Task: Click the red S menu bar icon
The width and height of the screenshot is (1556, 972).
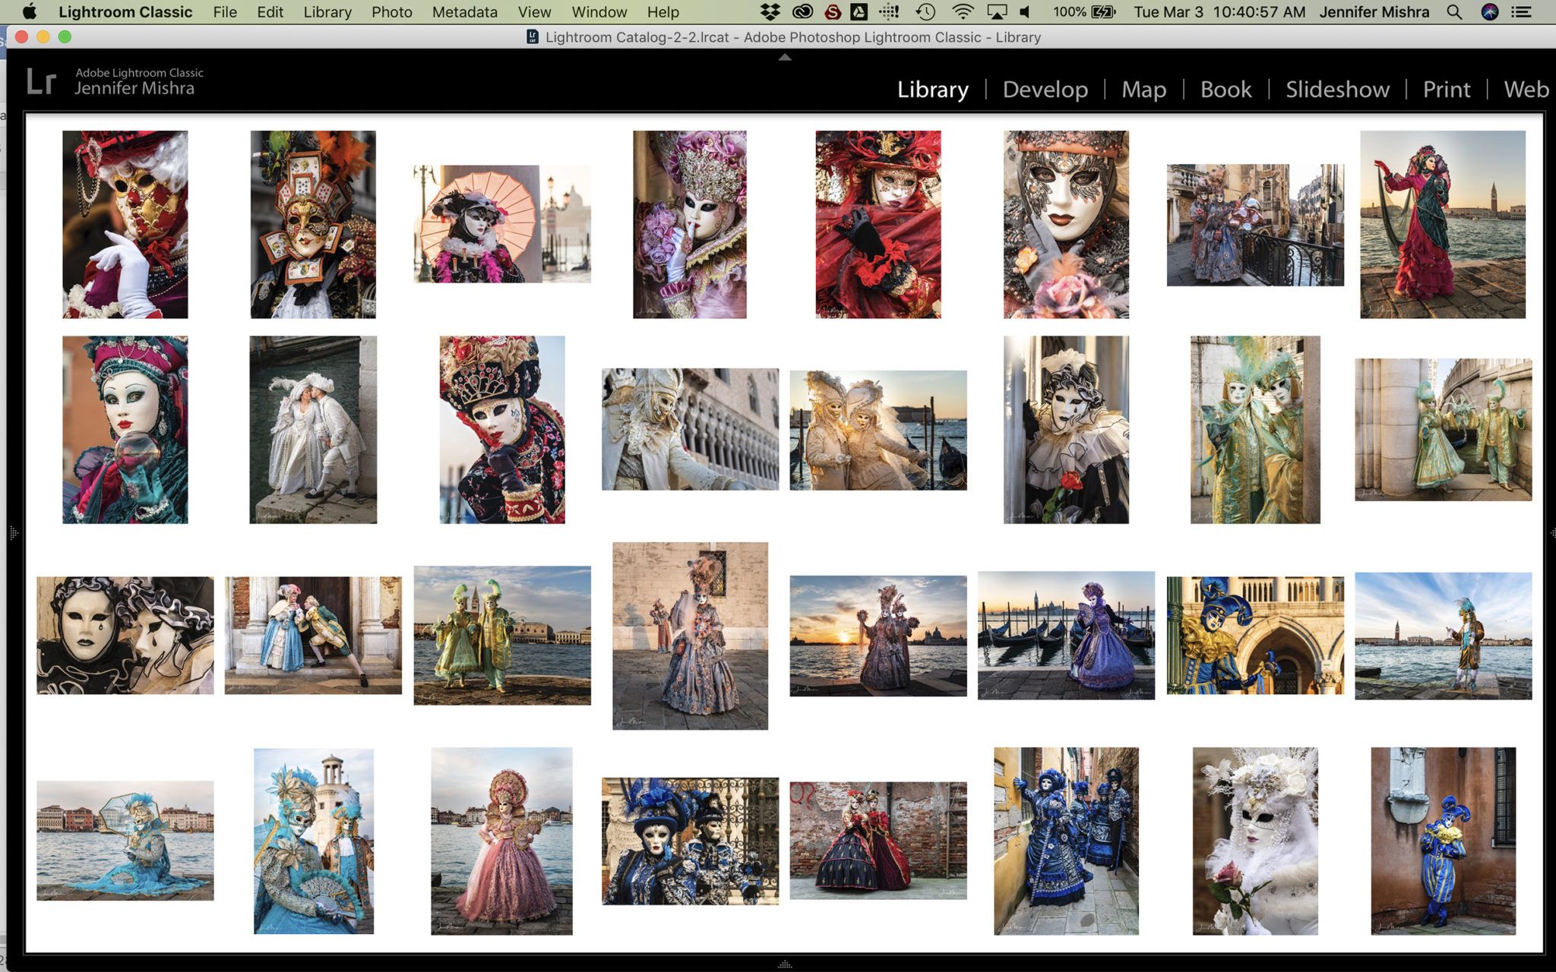Action: tap(833, 11)
